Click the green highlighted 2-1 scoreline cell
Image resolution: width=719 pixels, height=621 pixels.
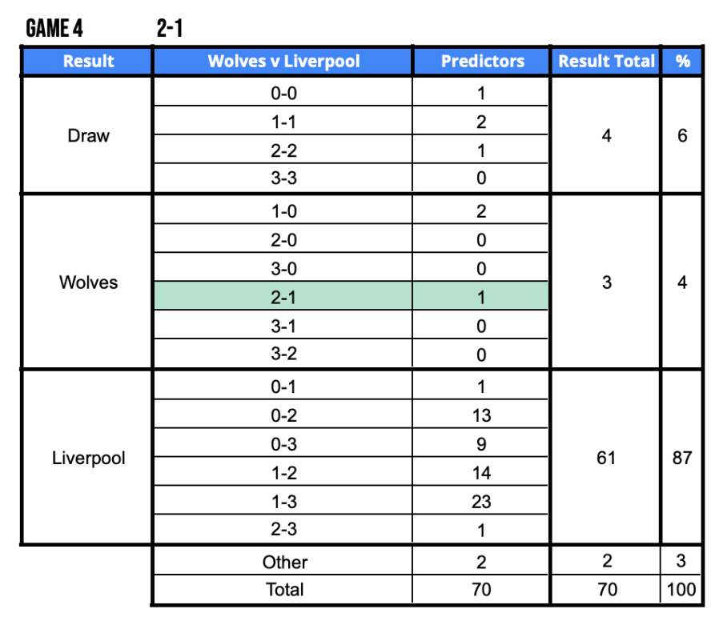pos(283,298)
